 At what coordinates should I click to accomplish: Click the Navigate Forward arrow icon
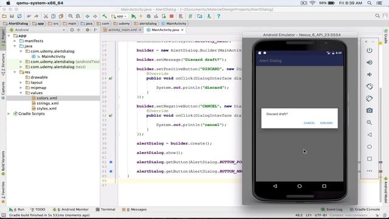[x=95, y=16]
